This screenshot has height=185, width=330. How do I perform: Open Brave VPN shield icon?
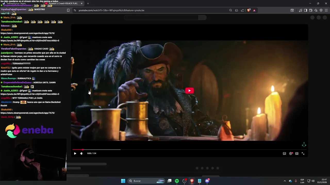[321, 10]
